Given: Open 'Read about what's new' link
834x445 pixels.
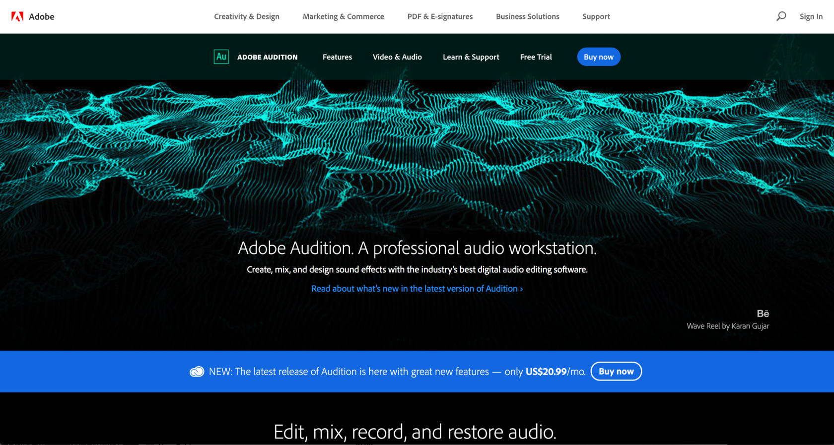Looking at the screenshot, I should pyautogui.click(x=417, y=289).
